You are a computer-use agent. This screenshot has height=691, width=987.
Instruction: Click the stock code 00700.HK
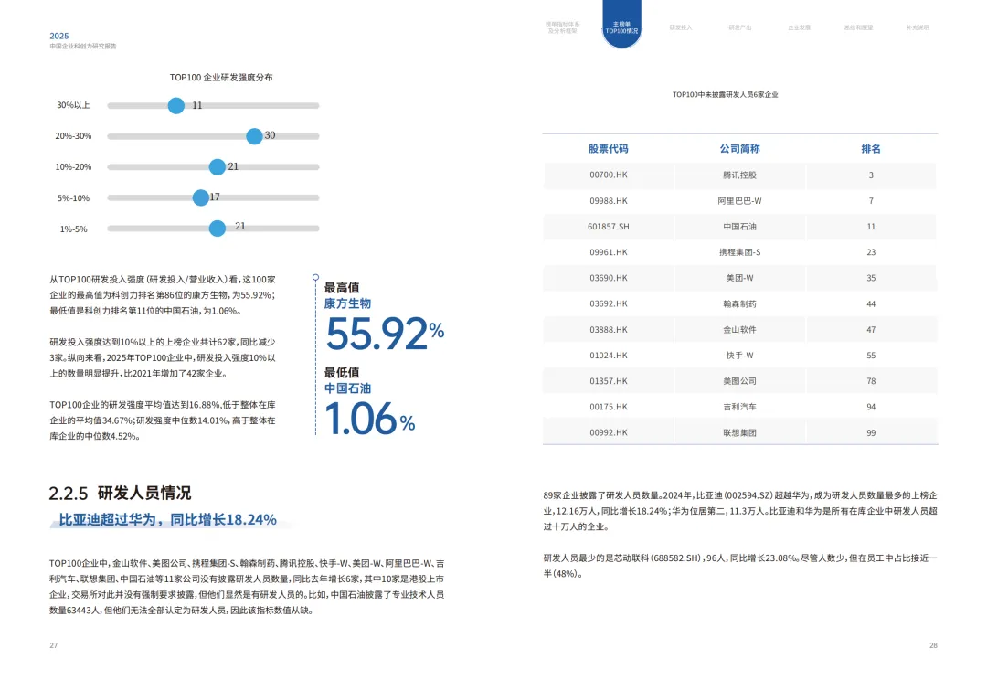point(609,175)
